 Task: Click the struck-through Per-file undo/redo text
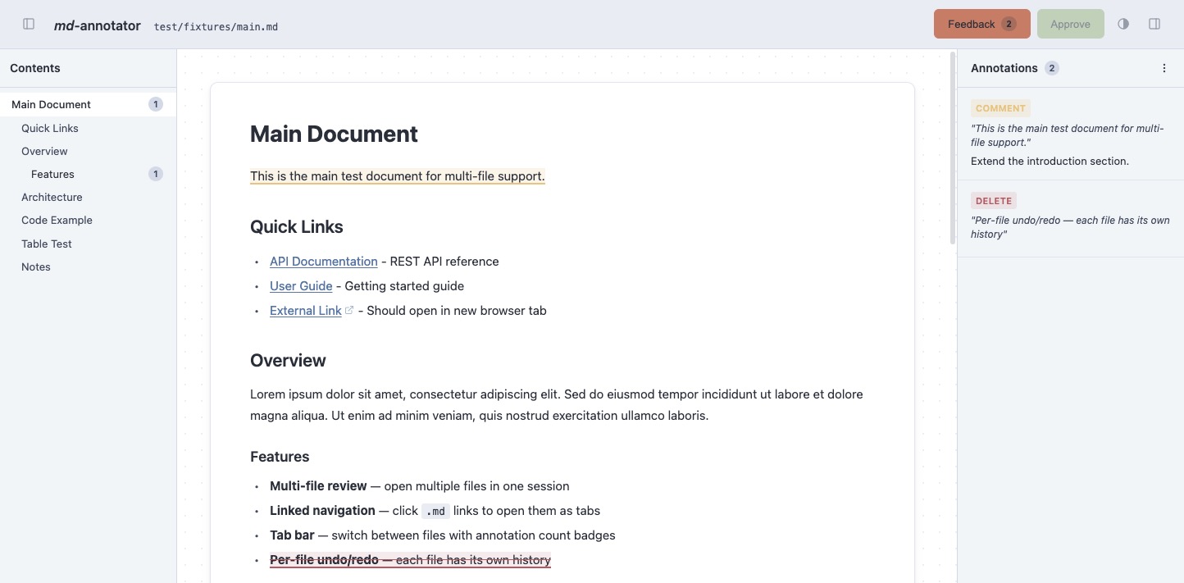pos(410,559)
